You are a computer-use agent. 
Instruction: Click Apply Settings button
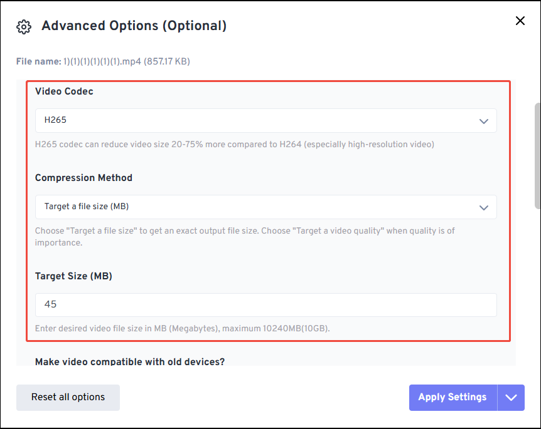coord(453,397)
